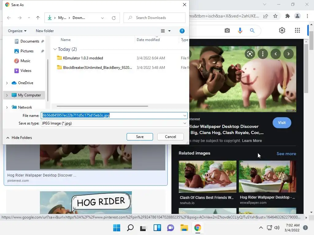The height and width of the screenshot is (235, 314).
Task: Open view options dropdown arrow
Action: coord(169,31)
